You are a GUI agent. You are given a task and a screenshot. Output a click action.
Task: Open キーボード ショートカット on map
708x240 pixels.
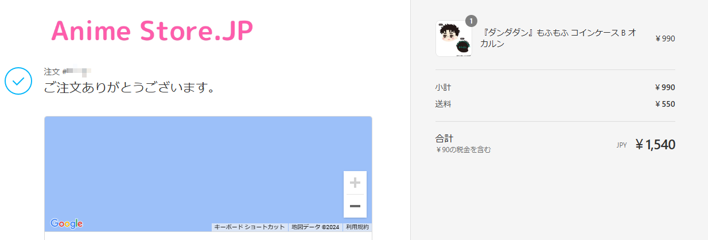(x=250, y=227)
